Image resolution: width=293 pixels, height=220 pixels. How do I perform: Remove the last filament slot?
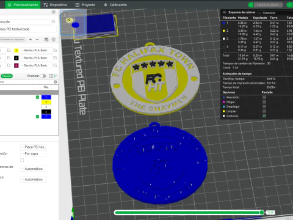pos(37,39)
